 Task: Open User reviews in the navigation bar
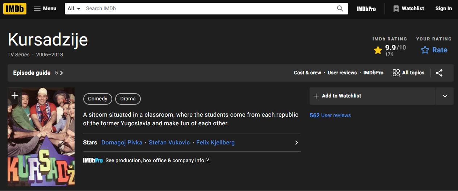(342, 73)
